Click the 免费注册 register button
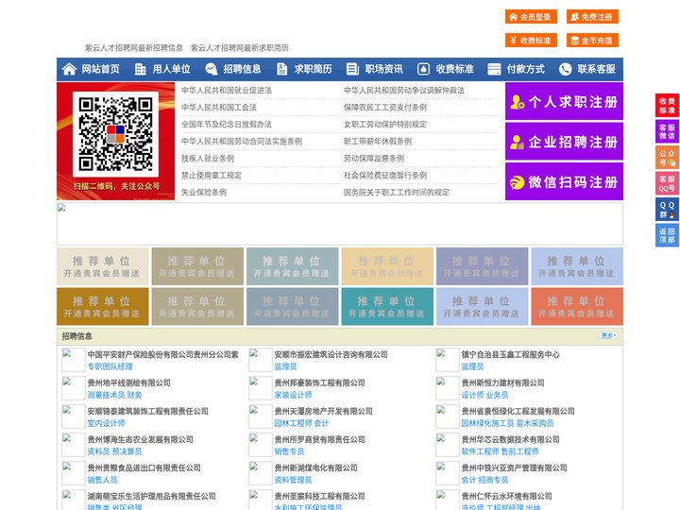 (592, 17)
